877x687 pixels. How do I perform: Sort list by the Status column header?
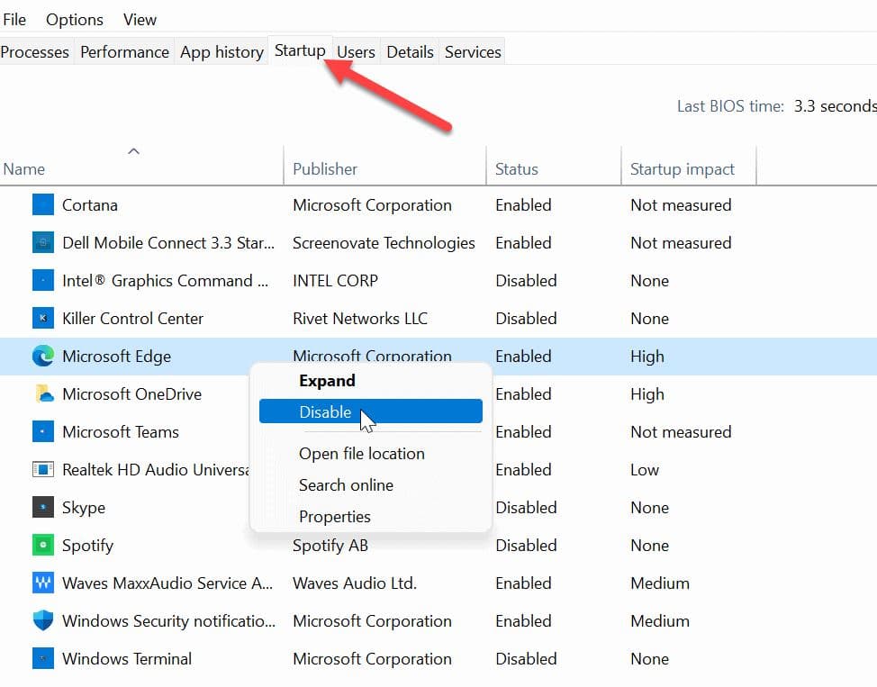tap(516, 168)
